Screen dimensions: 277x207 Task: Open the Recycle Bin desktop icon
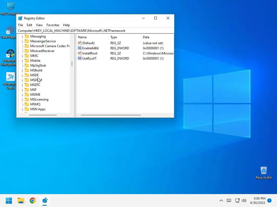[263, 173]
